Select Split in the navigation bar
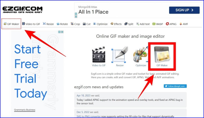Viewport: 204px width, 118px height. [x=129, y=24]
